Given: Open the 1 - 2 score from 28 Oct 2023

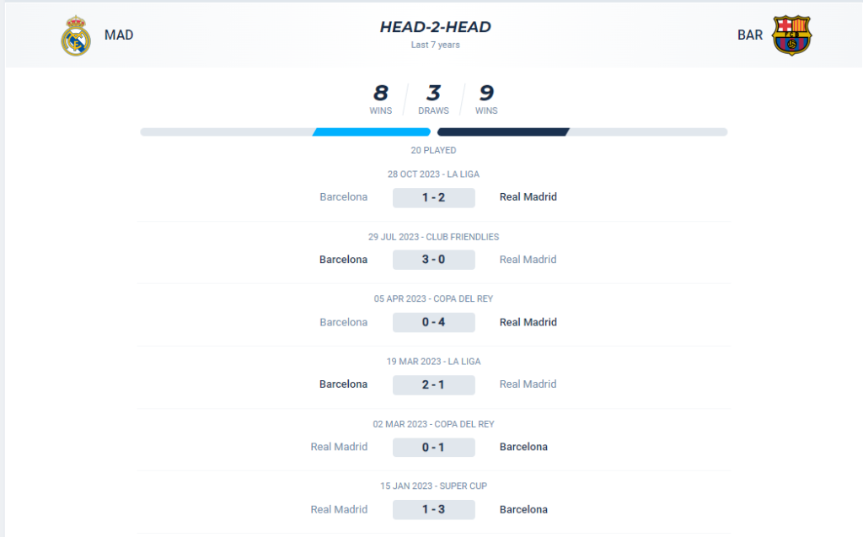Looking at the screenshot, I should [434, 198].
